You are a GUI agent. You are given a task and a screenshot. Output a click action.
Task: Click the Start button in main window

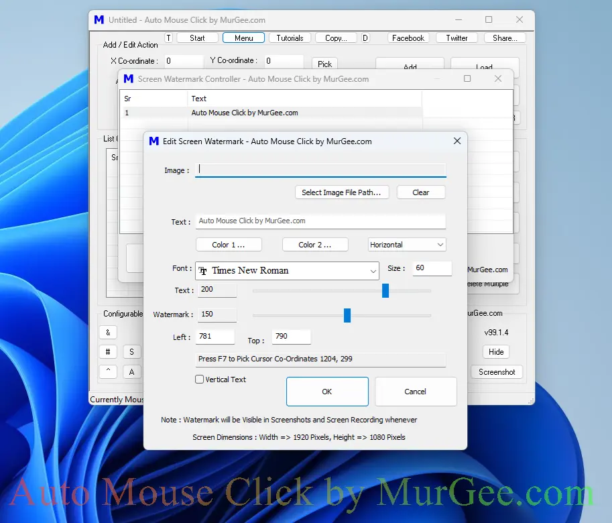(197, 38)
